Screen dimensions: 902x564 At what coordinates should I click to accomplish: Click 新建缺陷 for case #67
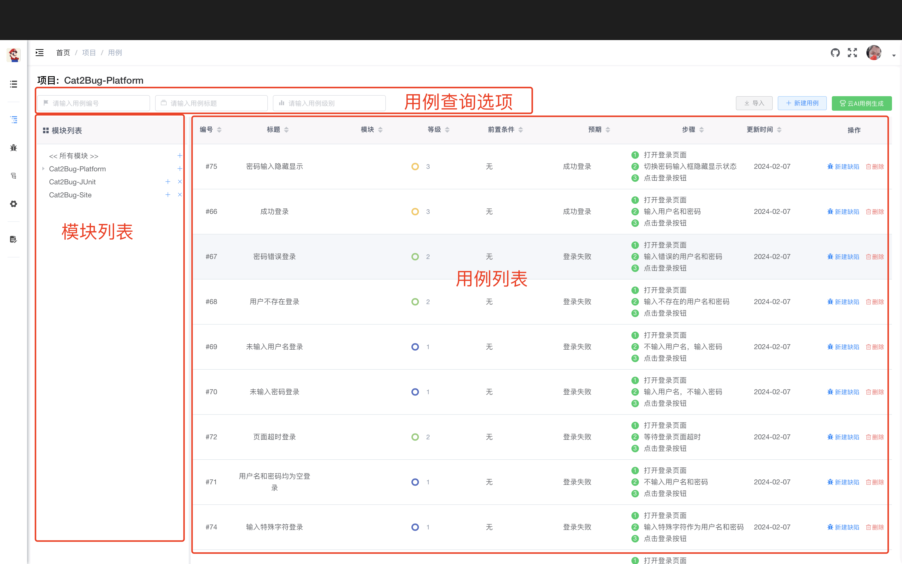pos(843,257)
